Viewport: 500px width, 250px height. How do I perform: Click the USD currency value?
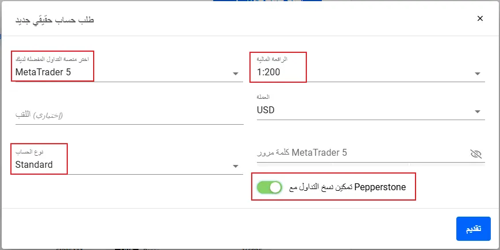(266, 110)
